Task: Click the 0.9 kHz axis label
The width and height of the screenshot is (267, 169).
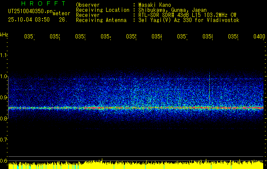Action: (4, 98)
